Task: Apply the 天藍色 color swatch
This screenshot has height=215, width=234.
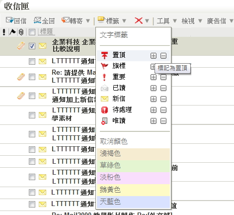Action: pos(134,202)
